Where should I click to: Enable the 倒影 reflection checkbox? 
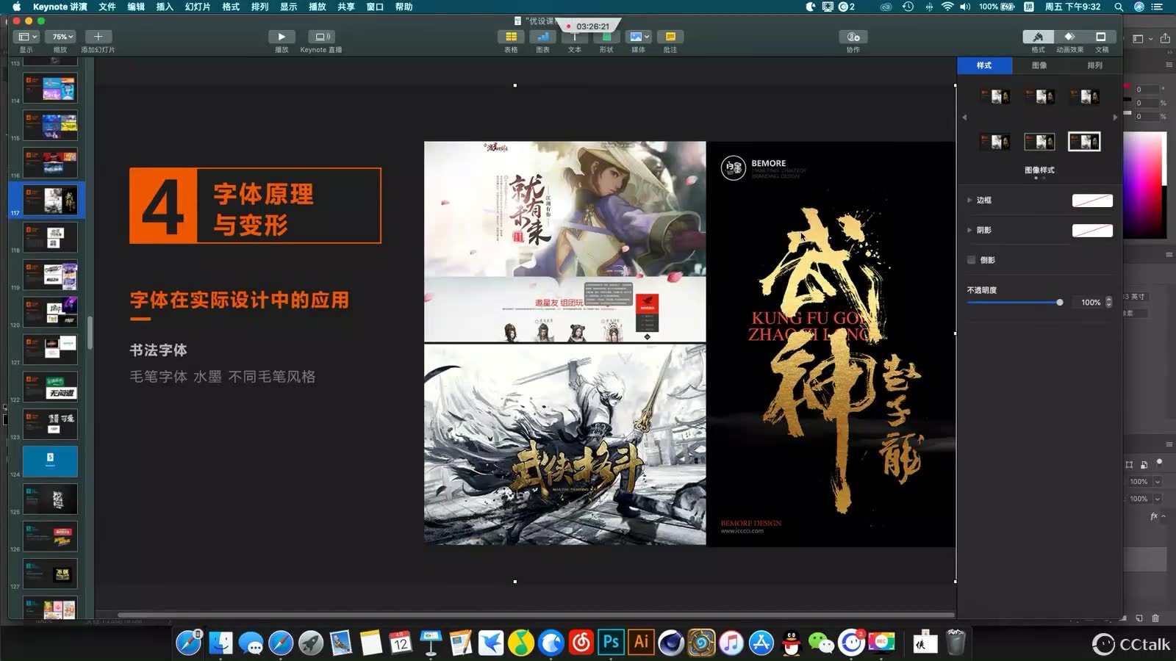point(972,260)
